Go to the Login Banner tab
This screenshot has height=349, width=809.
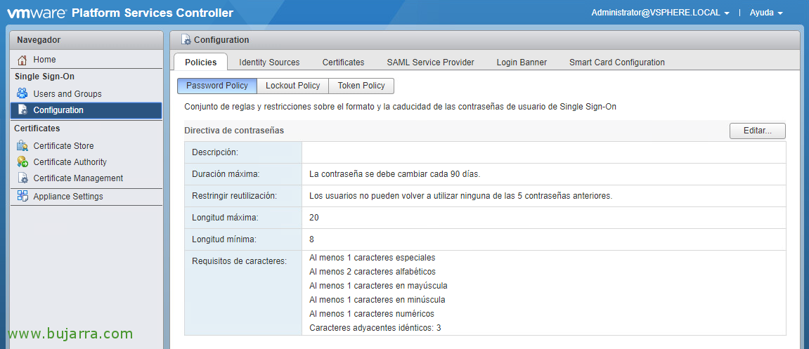pos(522,62)
